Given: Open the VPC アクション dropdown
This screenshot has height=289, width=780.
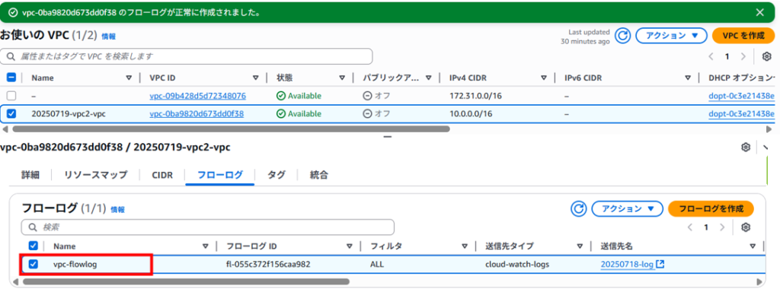Looking at the screenshot, I should pyautogui.click(x=671, y=36).
